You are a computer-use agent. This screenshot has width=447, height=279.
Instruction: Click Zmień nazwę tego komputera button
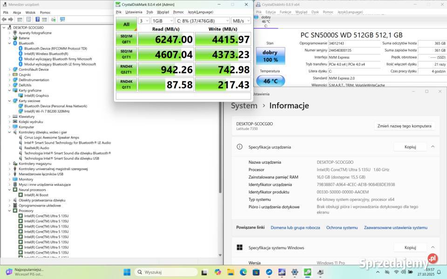[x=405, y=126]
